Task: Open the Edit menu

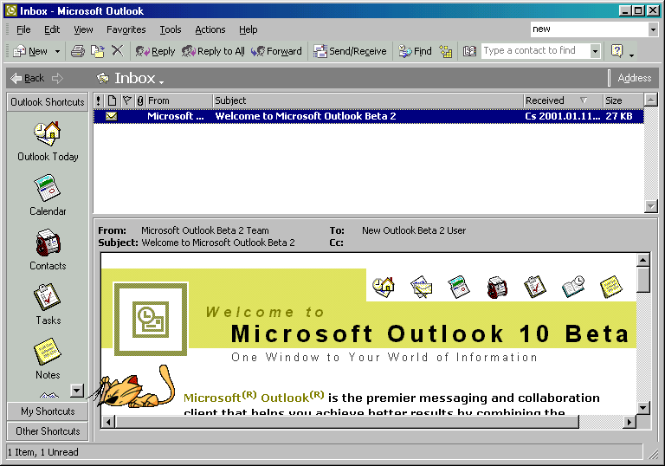Action: coord(52,29)
